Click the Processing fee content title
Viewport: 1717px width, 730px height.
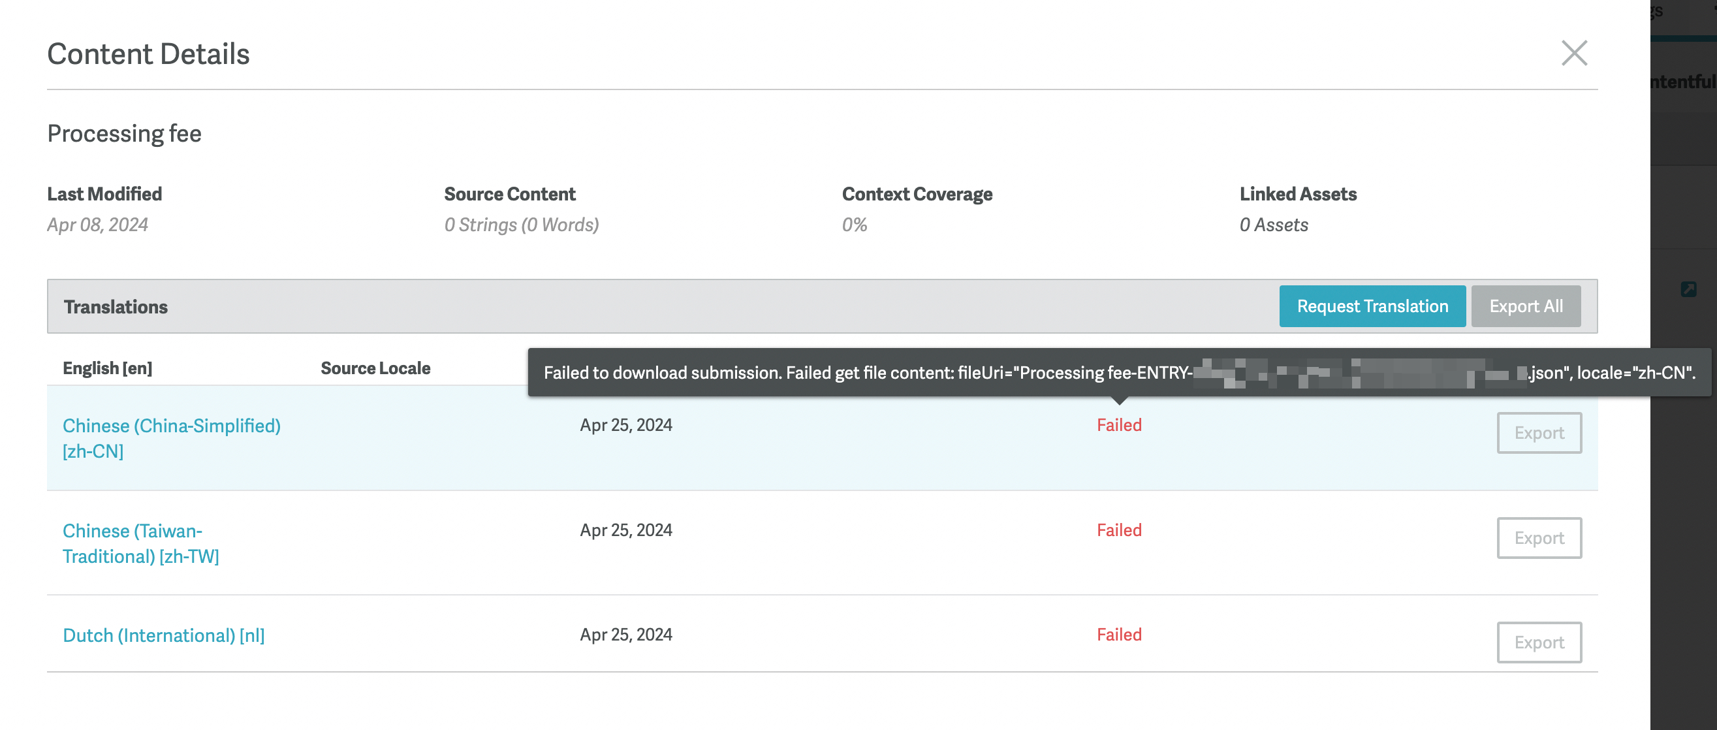click(x=124, y=133)
